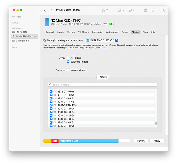Uncheck 1984 C11-JPGs folder

(51, 116)
